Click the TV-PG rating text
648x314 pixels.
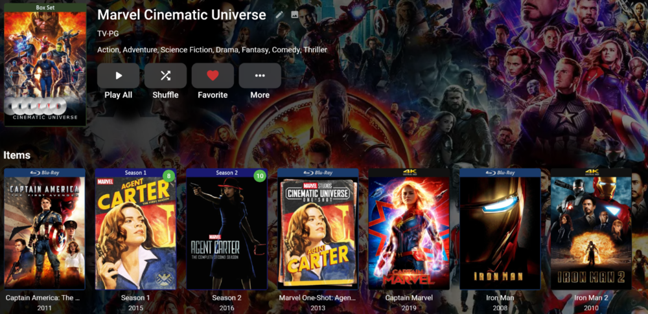[108, 34]
